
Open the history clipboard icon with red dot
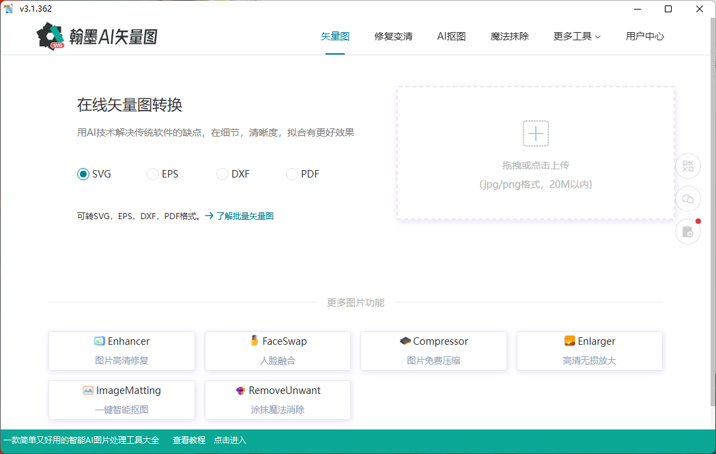coord(688,231)
